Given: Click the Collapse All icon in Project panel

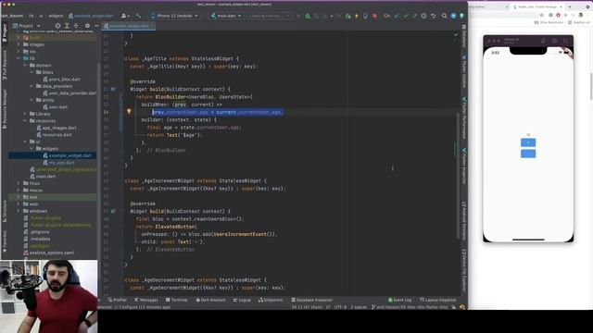Looking at the screenshot, I should click(76, 26).
